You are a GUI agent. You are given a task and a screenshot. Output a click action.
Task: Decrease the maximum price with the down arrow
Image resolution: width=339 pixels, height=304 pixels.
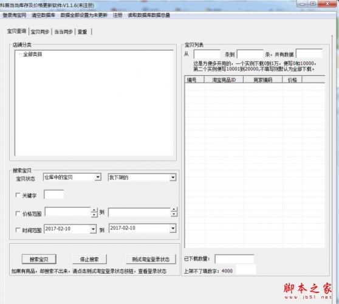click(x=174, y=214)
